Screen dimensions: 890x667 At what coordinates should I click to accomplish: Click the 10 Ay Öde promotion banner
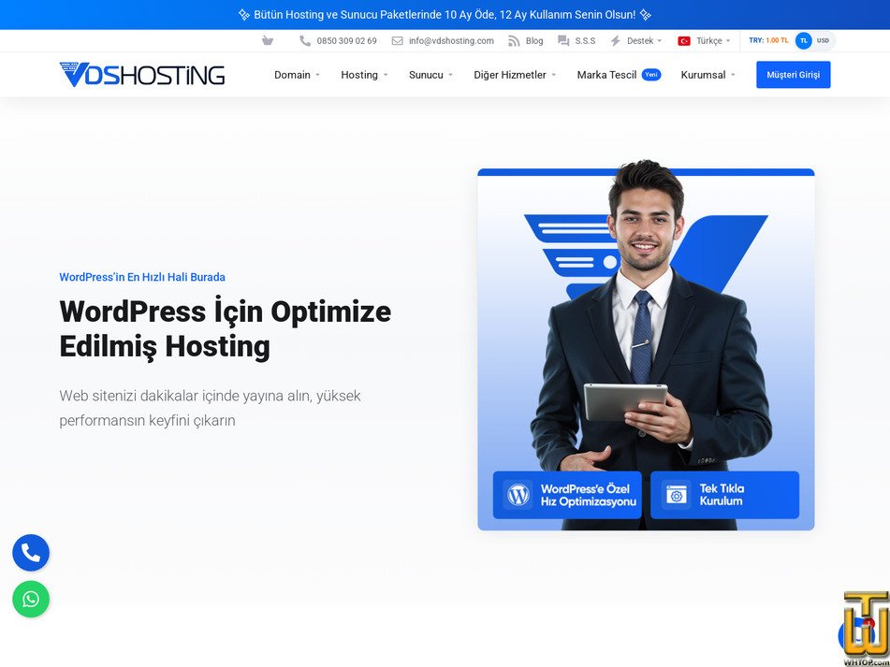[x=445, y=15]
